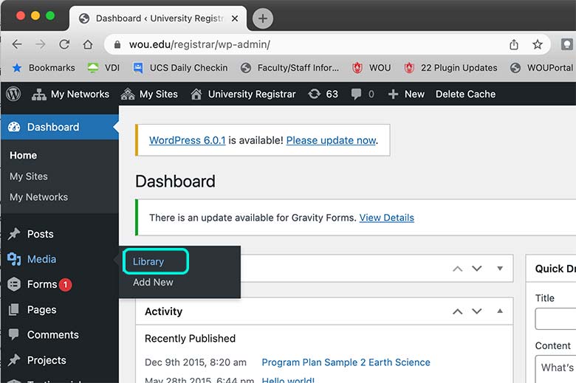This screenshot has width=576, height=383.
Task: Open the VDI bookmark
Action: click(x=103, y=68)
